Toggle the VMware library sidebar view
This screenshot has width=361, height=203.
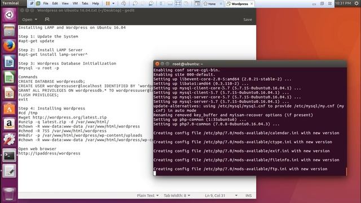click(x=162, y=3)
